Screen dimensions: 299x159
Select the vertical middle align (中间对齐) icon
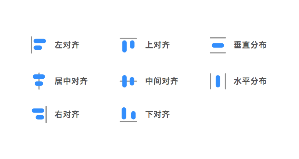click(x=128, y=81)
